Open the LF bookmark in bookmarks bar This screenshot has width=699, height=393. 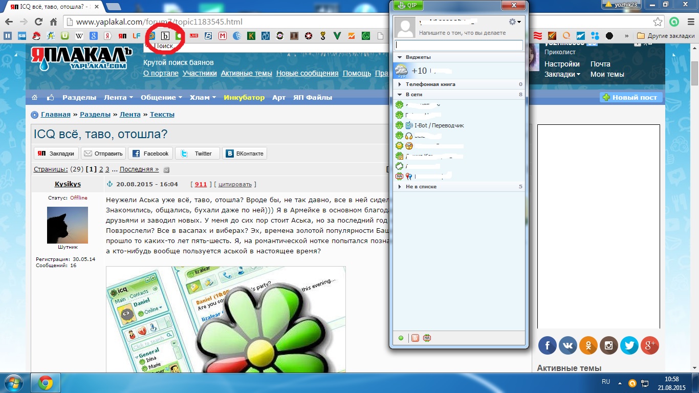137,36
